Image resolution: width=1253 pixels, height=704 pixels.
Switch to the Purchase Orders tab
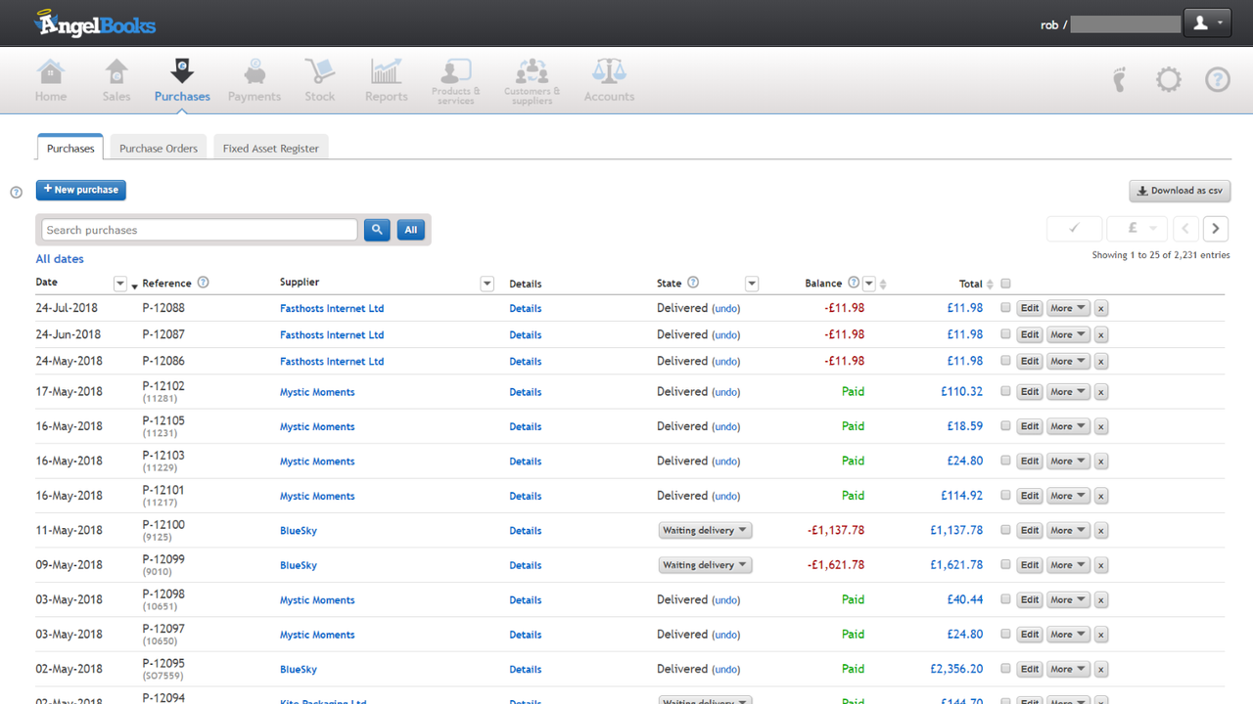pos(158,148)
